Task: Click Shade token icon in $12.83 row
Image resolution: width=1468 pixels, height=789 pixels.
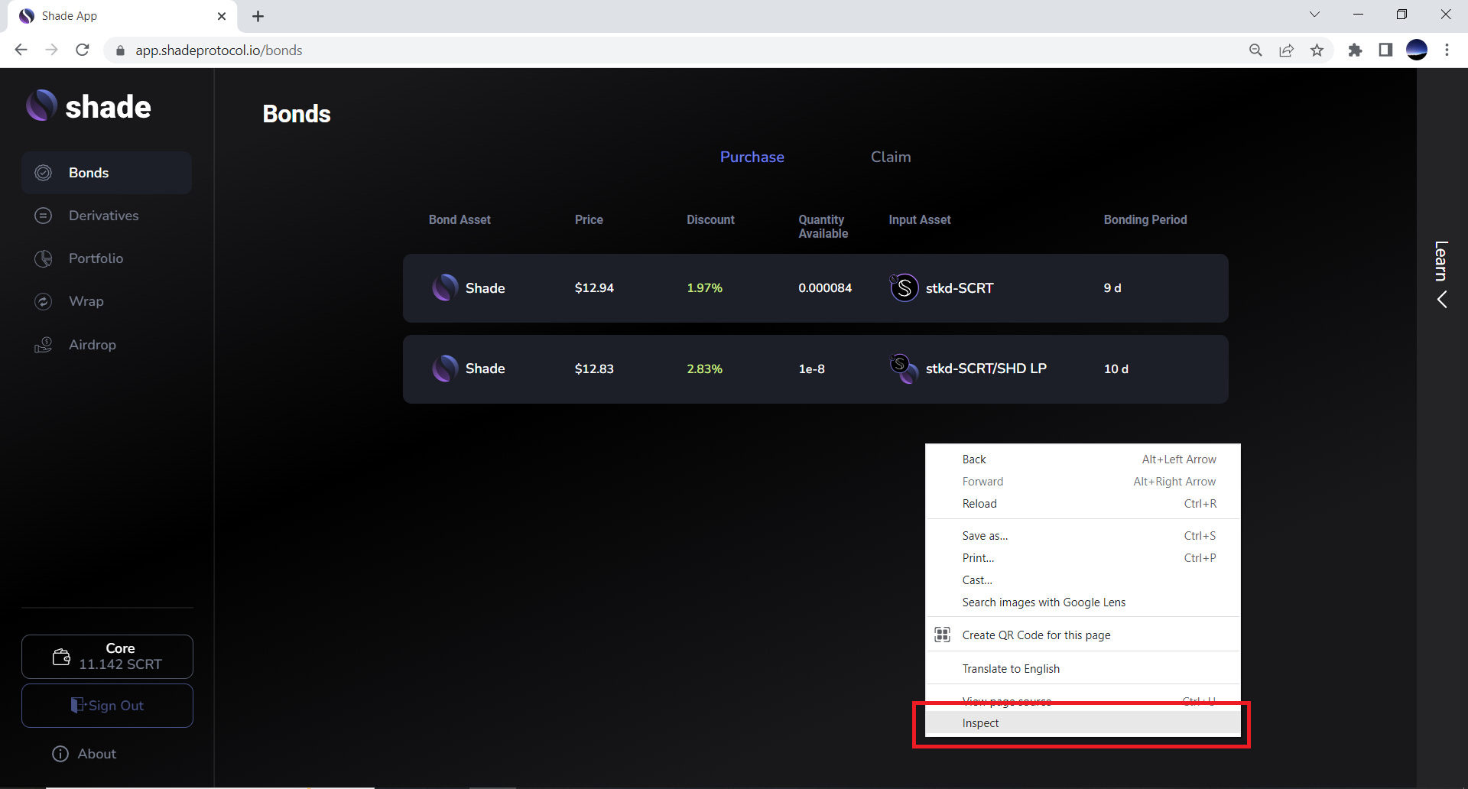Action: [445, 369]
